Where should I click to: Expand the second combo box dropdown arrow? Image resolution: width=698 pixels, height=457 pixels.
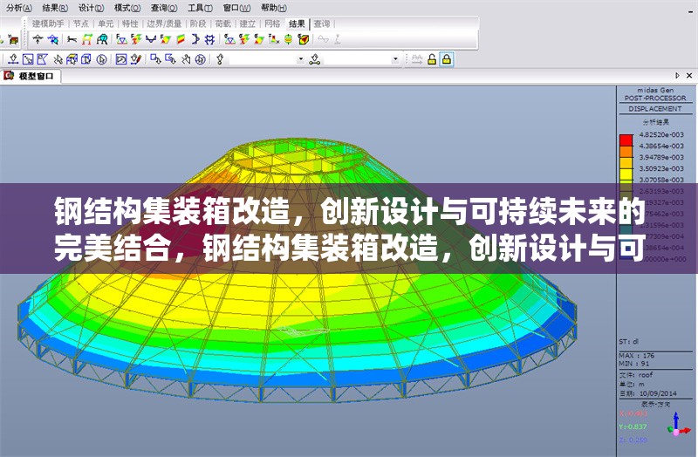[395, 59]
